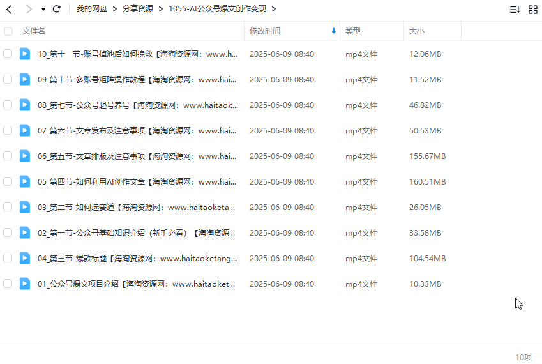Image resolution: width=542 pixels, height=364 pixels.
Task: Select file name 02_第一节-公众号基础知识介绍
Action: coord(137,233)
